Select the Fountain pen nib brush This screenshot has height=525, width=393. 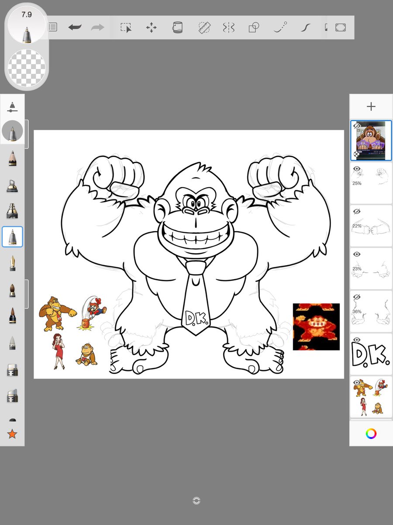coord(12,263)
